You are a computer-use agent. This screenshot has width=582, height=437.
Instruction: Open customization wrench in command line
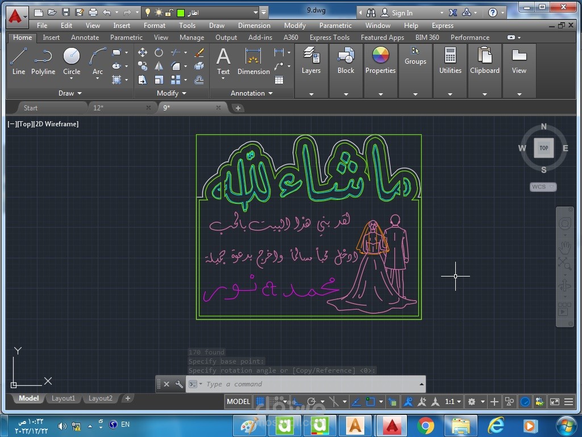[179, 384]
